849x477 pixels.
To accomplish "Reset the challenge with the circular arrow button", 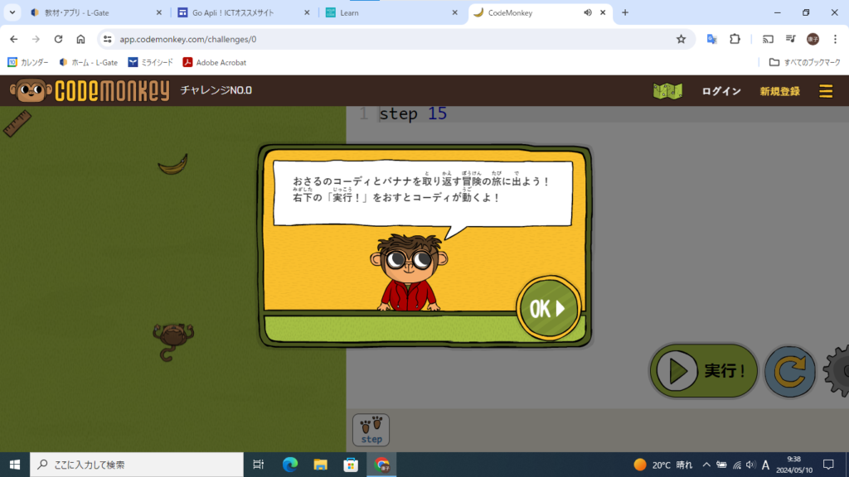I will (789, 372).
